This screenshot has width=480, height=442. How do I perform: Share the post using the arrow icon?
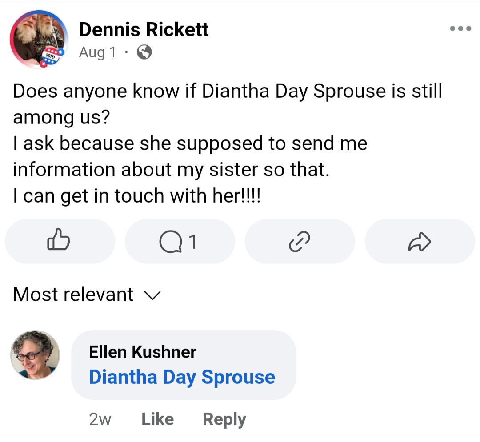pos(420,241)
